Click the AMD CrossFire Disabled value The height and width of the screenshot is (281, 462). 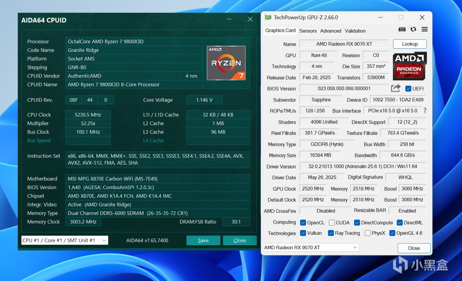coord(326,211)
